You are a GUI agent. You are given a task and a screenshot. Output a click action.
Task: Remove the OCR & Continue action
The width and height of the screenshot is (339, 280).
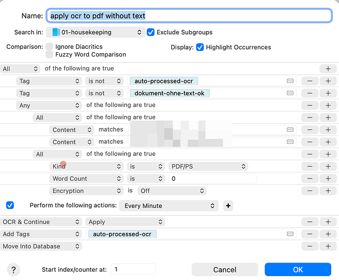[x=309, y=222]
